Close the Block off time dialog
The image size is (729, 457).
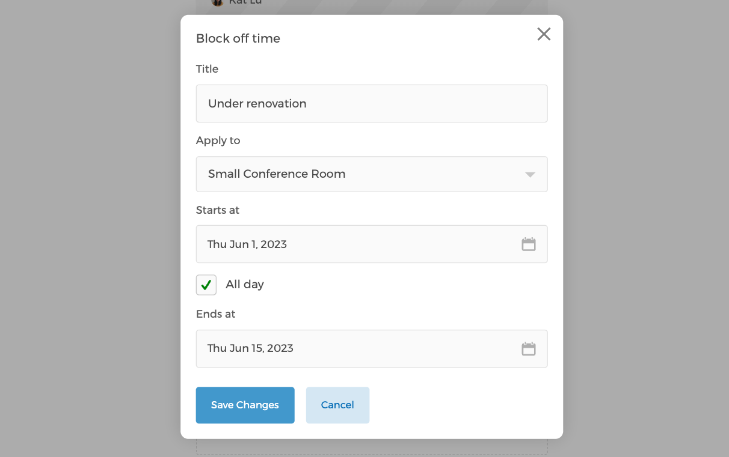click(x=544, y=34)
